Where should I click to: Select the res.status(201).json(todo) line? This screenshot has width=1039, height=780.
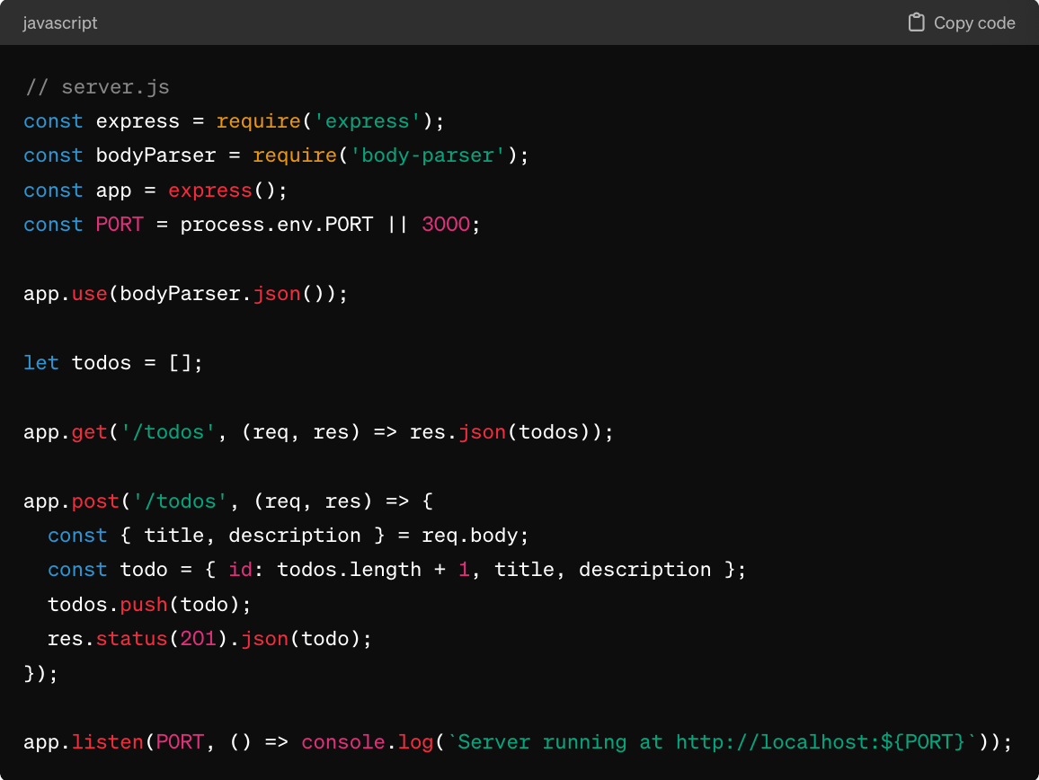(209, 638)
